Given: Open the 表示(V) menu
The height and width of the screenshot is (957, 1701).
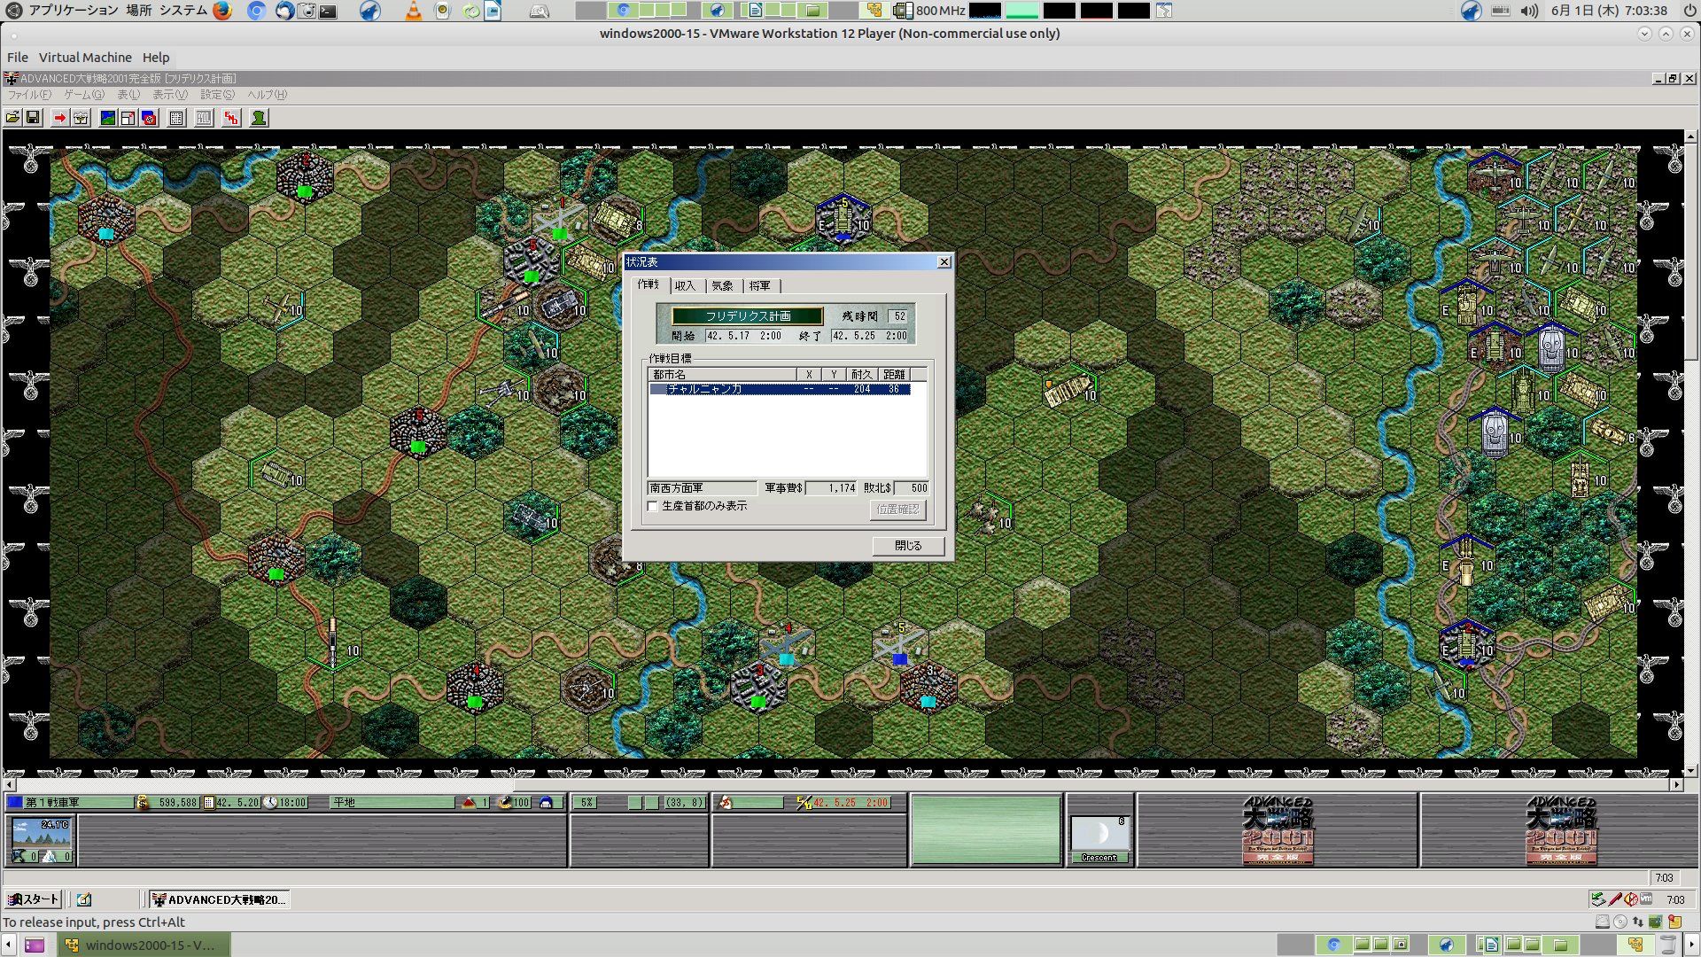Looking at the screenshot, I should 169,95.
